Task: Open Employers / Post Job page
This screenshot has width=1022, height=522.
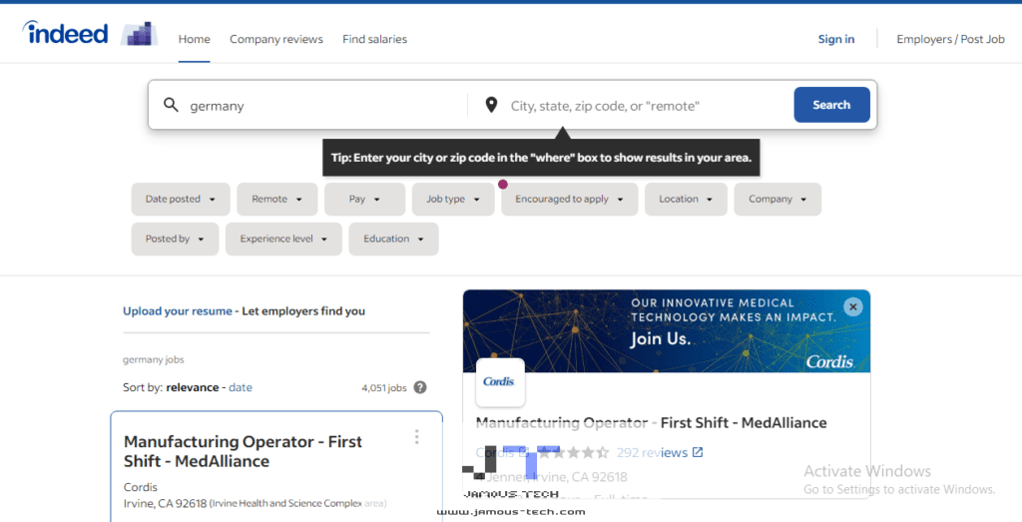Action: 950,39
